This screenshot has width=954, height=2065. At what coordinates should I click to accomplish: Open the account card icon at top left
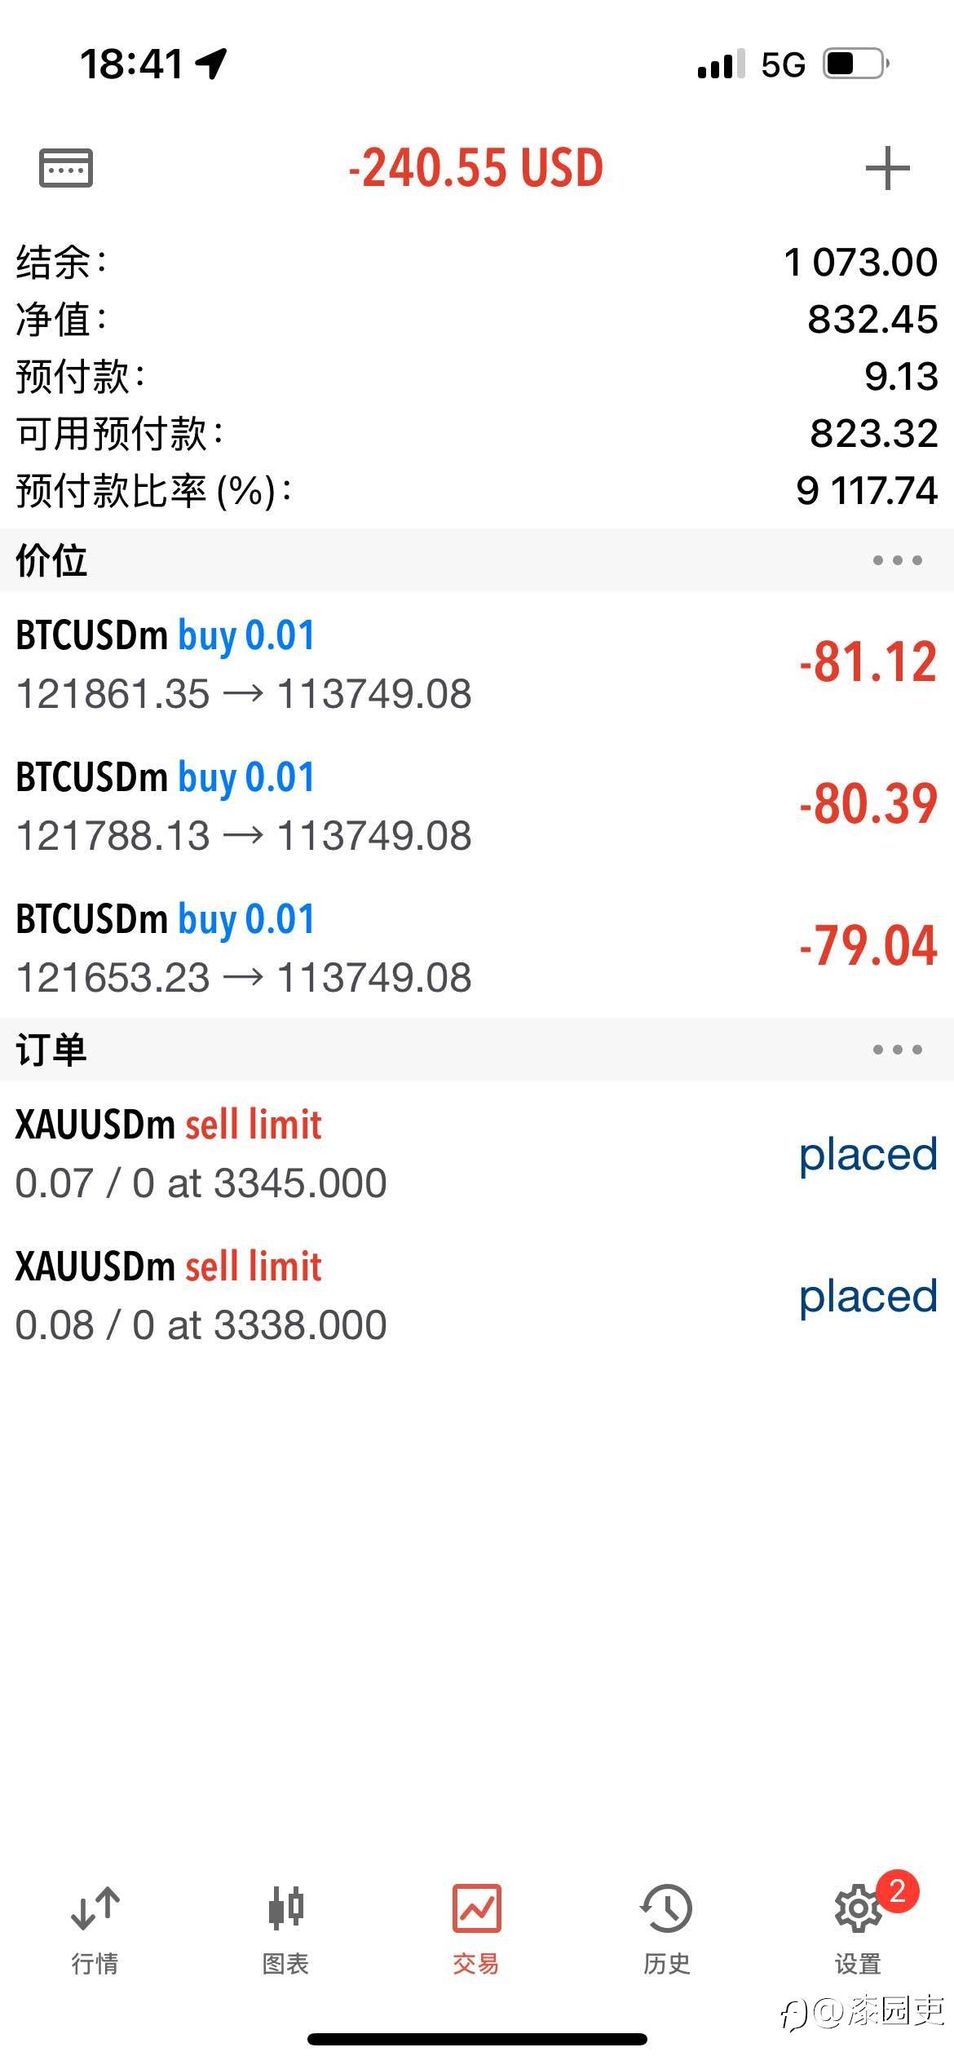click(x=66, y=168)
